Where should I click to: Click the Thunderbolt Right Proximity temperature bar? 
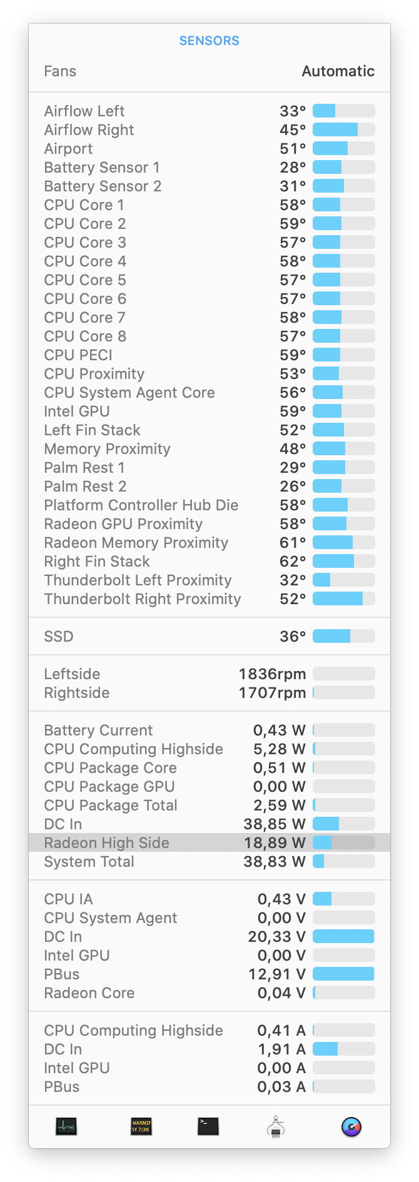pyautogui.click(x=343, y=599)
